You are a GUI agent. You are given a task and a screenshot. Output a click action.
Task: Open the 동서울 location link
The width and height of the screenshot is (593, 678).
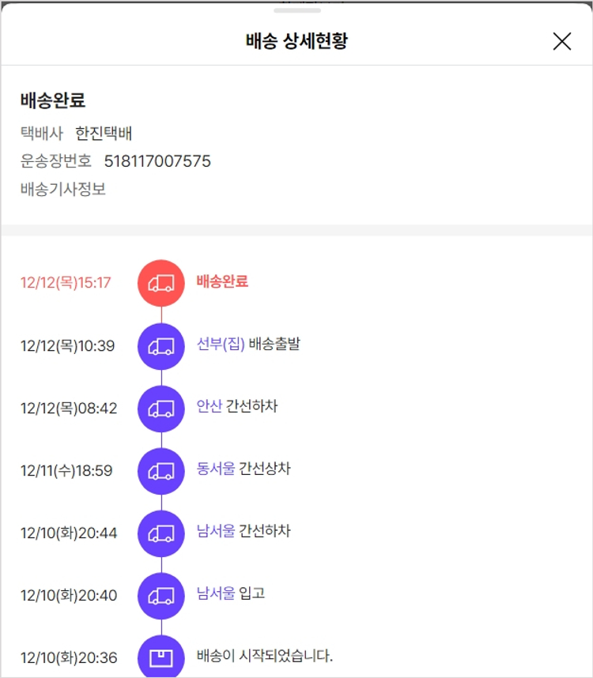216,469
